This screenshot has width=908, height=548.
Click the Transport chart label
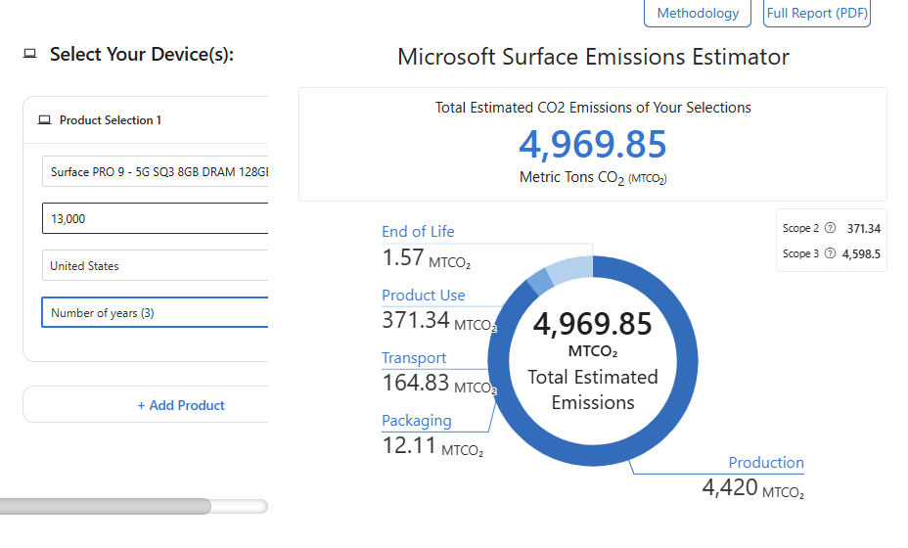pos(414,358)
